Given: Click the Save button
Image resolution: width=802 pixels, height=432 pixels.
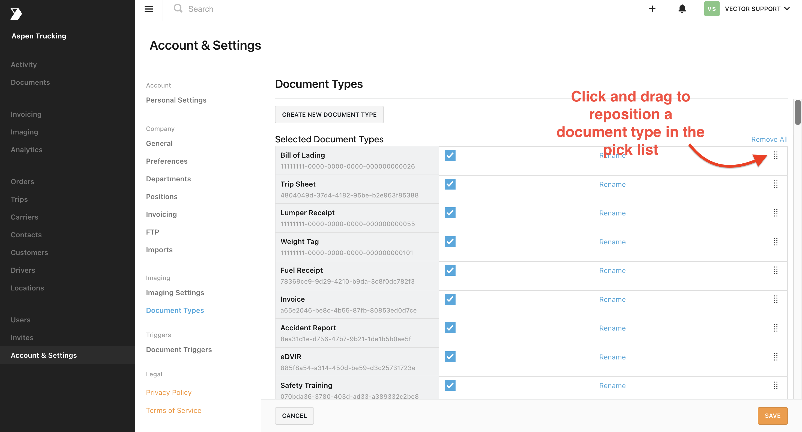Looking at the screenshot, I should 773,416.
